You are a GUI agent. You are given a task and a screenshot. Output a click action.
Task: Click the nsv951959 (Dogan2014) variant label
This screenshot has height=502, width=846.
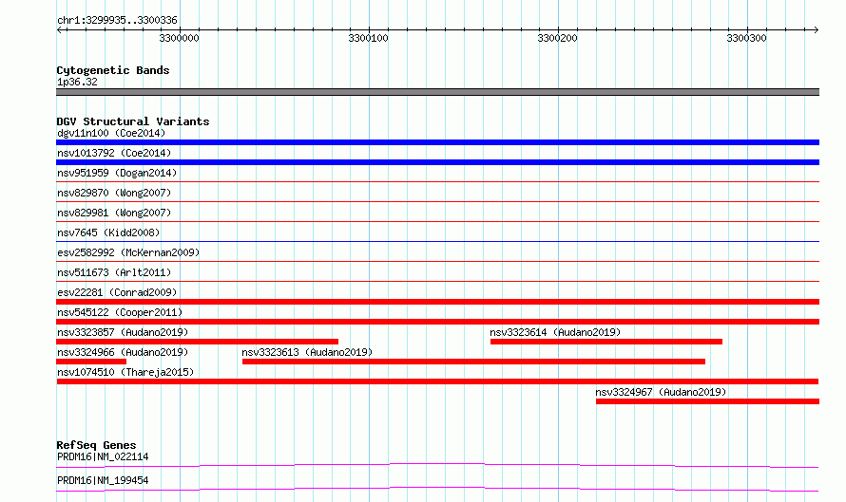117,173
